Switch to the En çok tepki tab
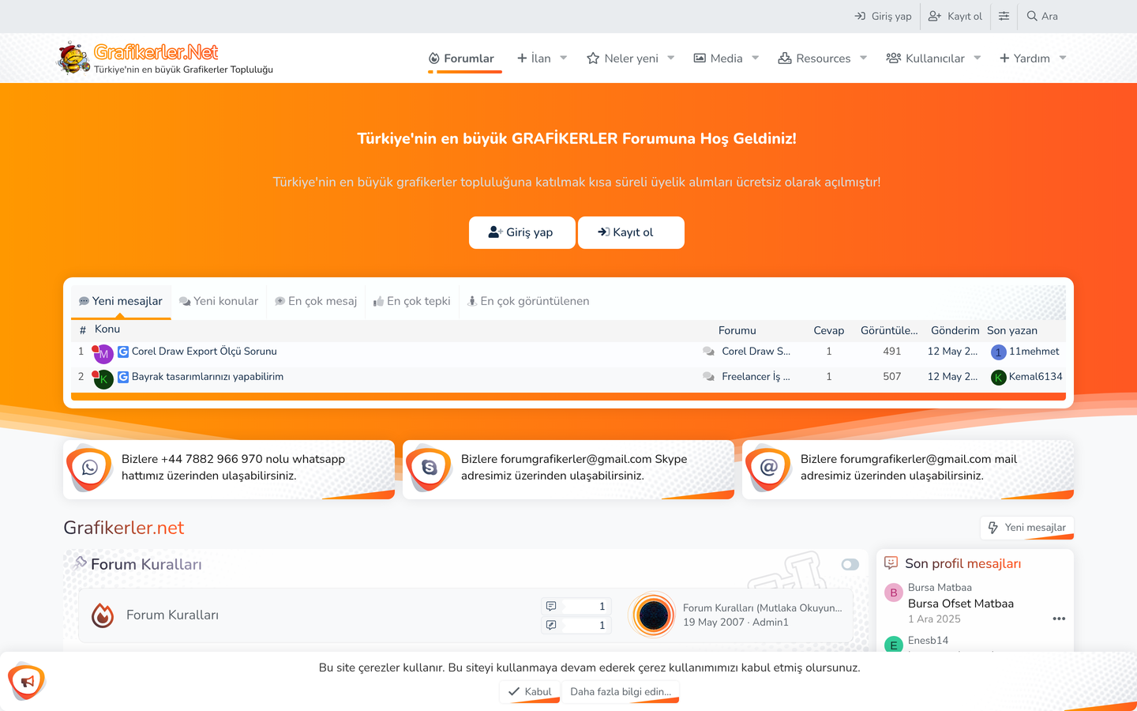 pyautogui.click(x=412, y=301)
